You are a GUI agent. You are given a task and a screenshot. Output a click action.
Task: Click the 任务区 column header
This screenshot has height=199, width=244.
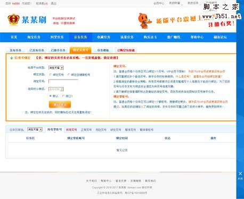point(30,138)
